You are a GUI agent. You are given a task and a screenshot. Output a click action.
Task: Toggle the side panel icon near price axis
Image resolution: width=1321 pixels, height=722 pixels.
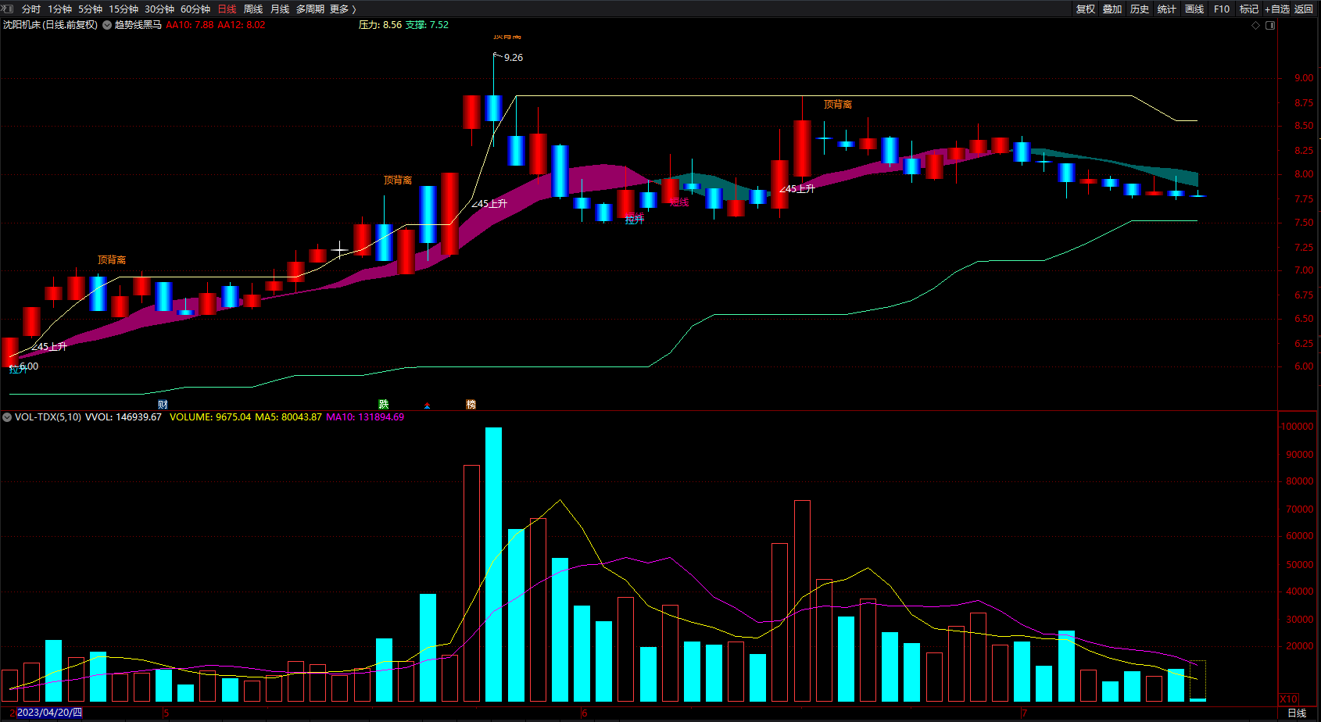coord(1270,25)
